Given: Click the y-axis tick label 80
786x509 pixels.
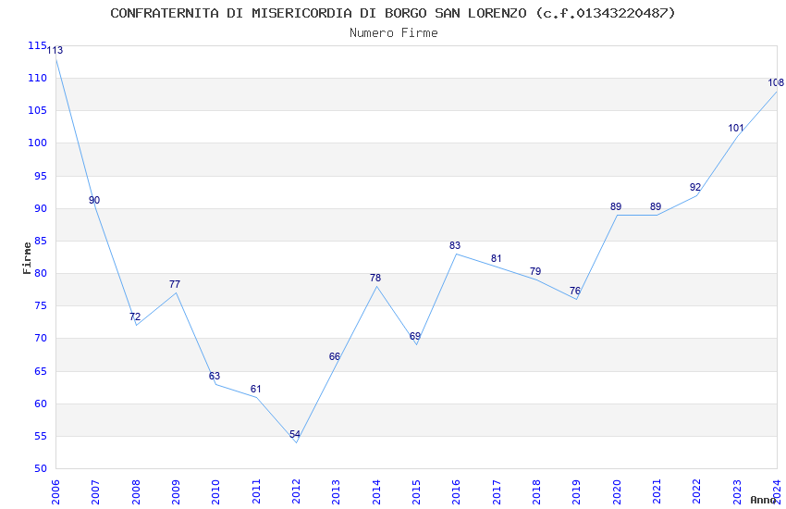Looking at the screenshot, I should click(40, 273).
